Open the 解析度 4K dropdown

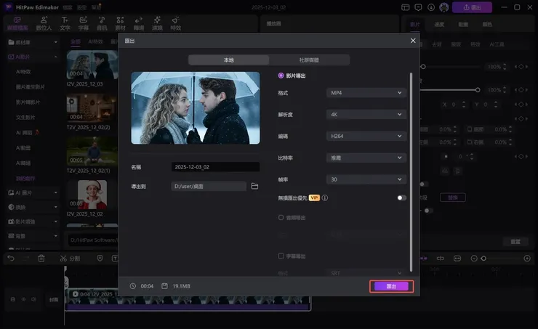(x=366, y=115)
